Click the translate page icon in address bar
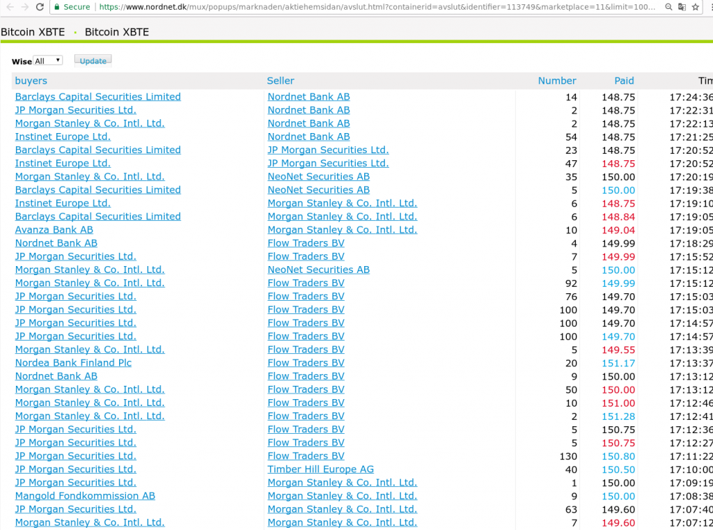Image resolution: width=713 pixels, height=530 pixels. [682, 7]
